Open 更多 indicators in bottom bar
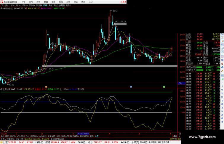 92,136
